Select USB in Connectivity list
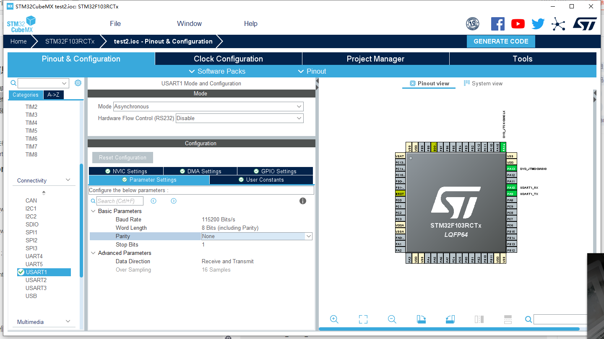The image size is (604, 339). click(31, 296)
